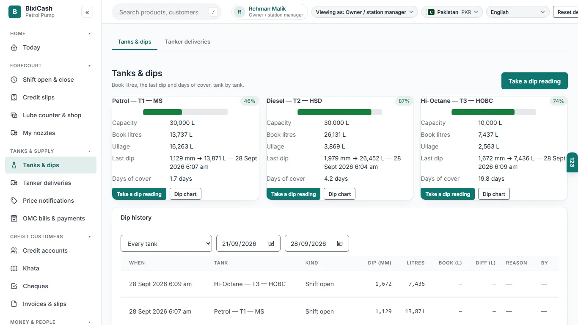Click the Khata book icon
Viewport: 578px width, 325px height.
(14, 268)
